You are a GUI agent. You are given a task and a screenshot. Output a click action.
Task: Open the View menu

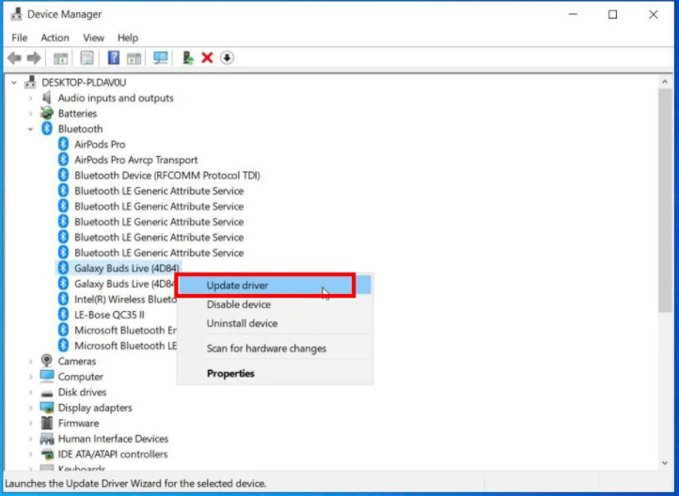pos(93,38)
